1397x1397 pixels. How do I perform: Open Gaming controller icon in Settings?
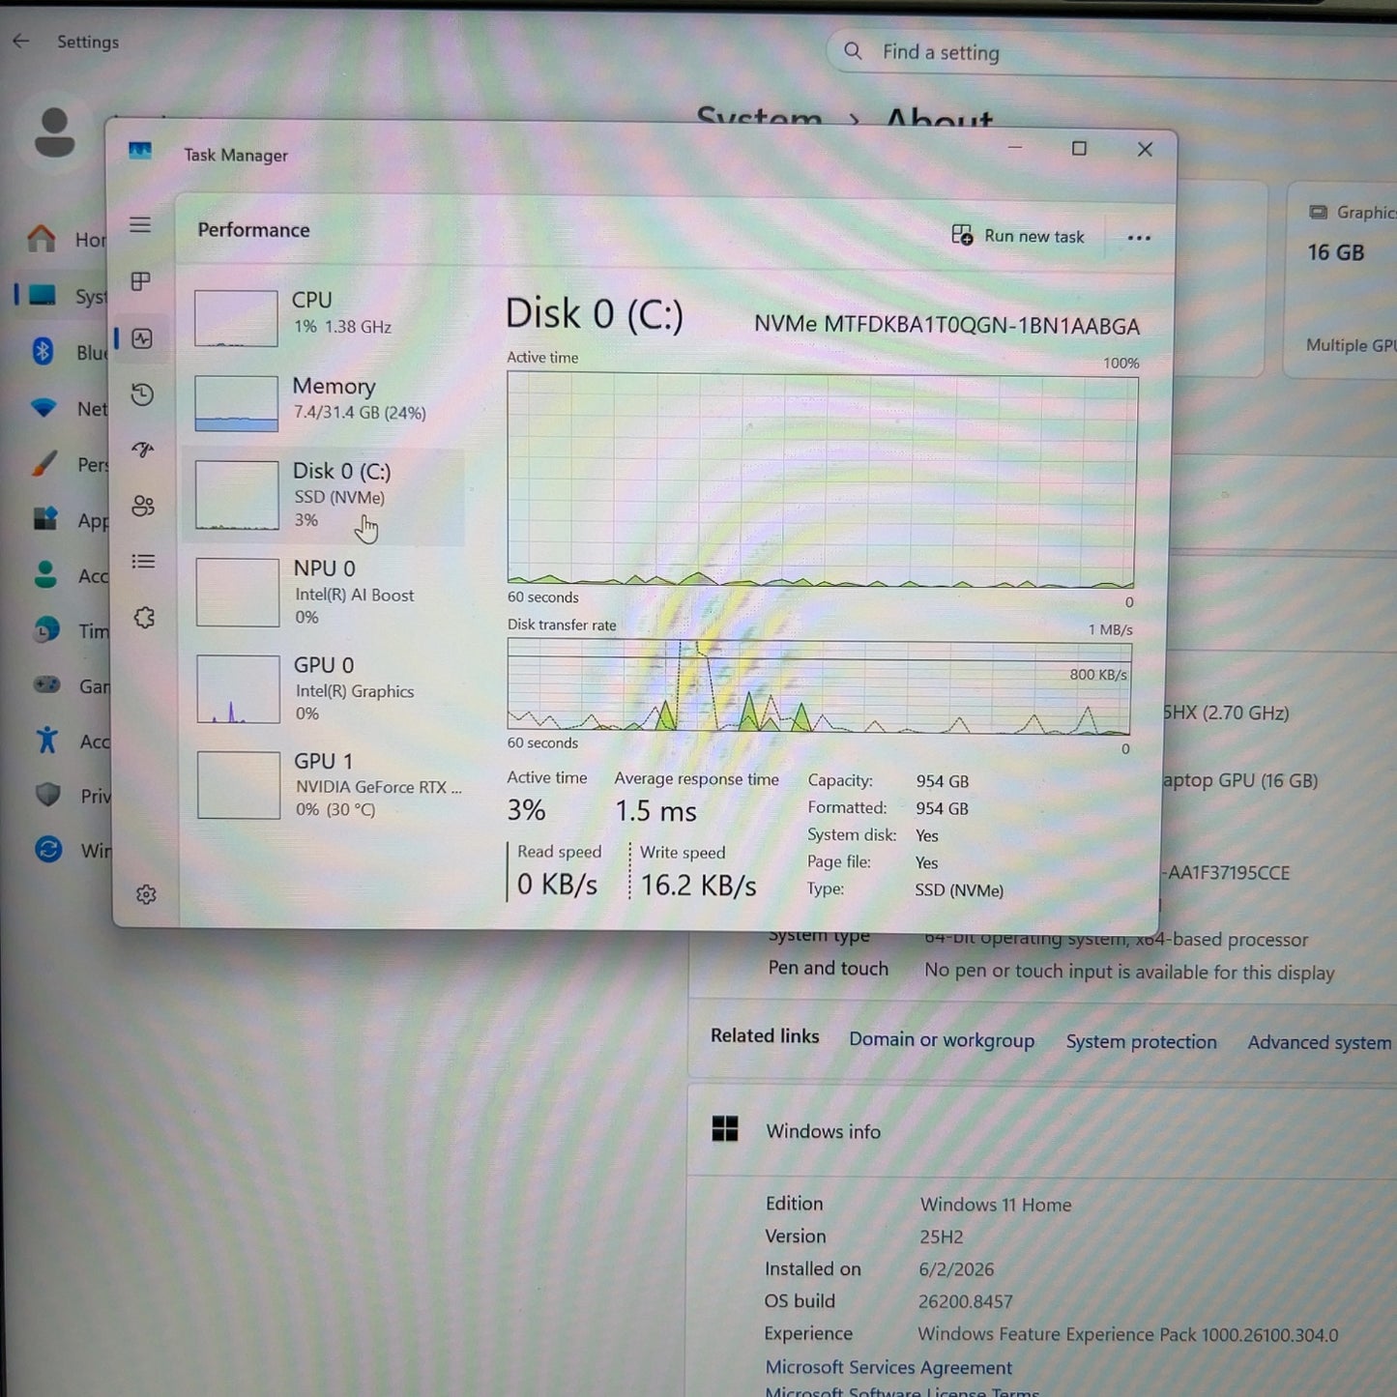[47, 684]
